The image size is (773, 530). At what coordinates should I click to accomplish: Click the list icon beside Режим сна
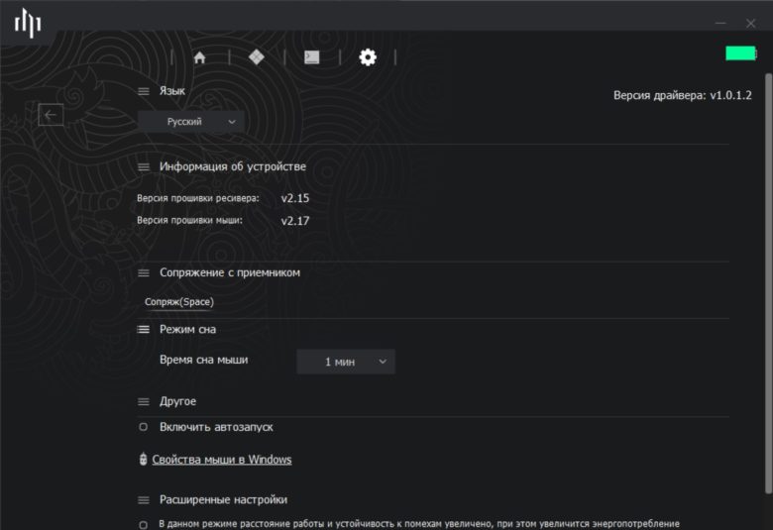coord(144,329)
